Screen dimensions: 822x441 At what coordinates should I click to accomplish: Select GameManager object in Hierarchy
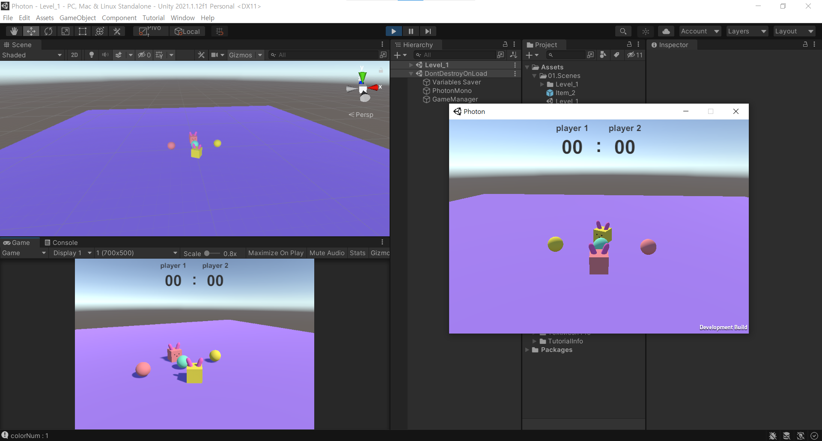[x=455, y=99]
